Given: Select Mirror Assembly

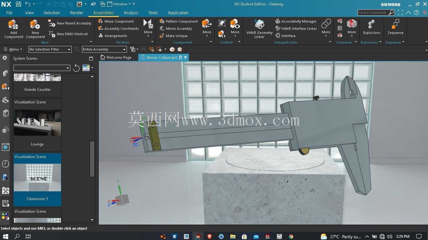Looking at the screenshot, I should [x=176, y=29].
